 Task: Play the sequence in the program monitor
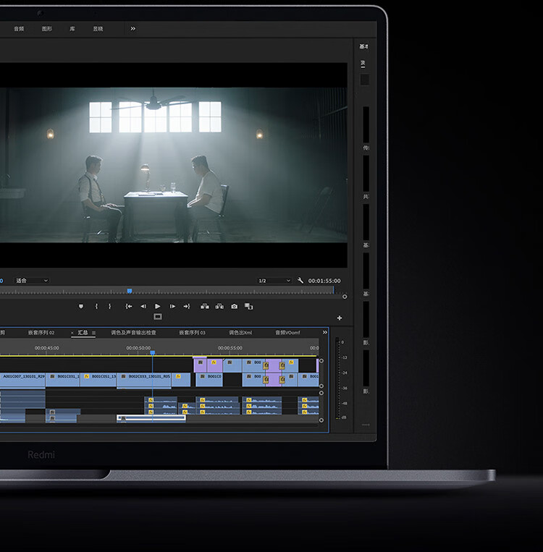(x=158, y=306)
